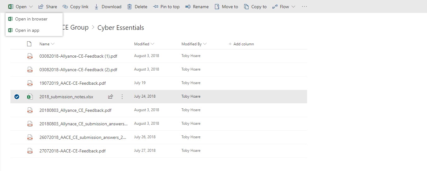Deselect the 2018_submission_notes.xlsx checkmark
This screenshot has height=171, width=427.
(17, 97)
